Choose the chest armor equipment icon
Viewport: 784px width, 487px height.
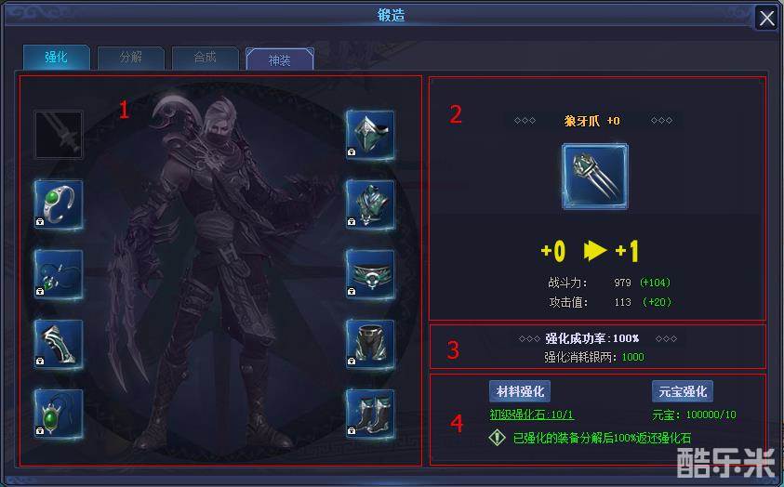point(370,204)
